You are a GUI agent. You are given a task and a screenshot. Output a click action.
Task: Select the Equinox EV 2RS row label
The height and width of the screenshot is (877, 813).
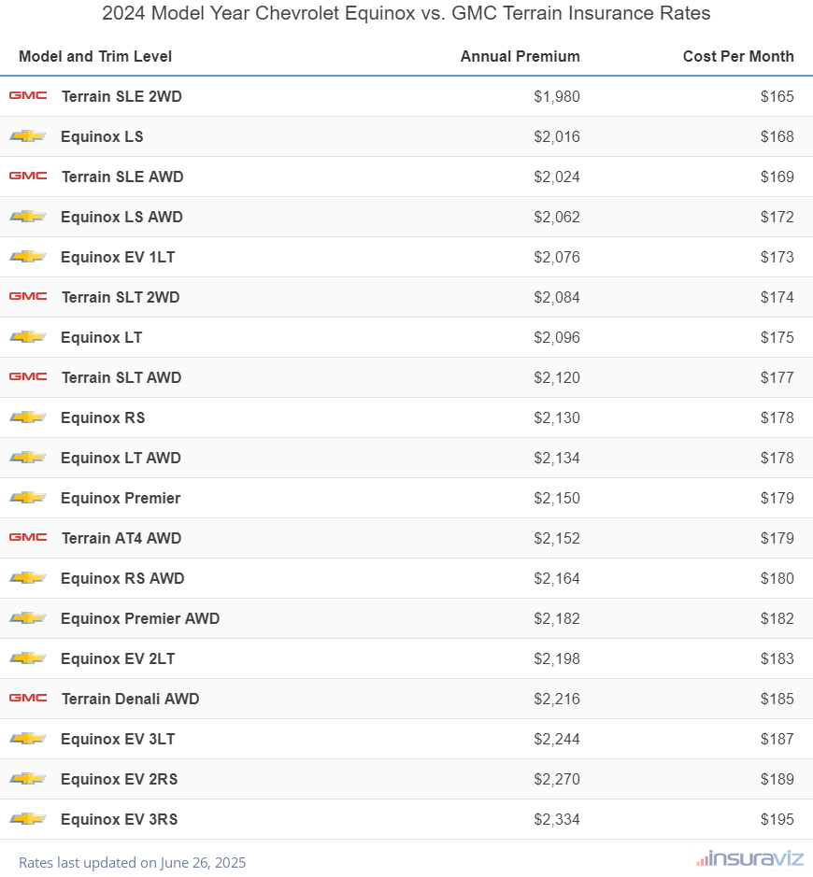click(119, 779)
